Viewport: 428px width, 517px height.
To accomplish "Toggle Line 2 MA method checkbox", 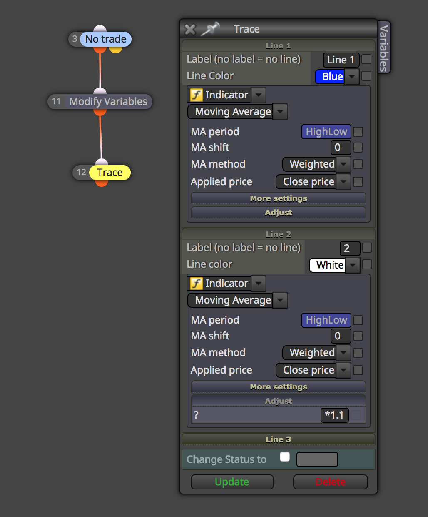I will [x=358, y=353].
